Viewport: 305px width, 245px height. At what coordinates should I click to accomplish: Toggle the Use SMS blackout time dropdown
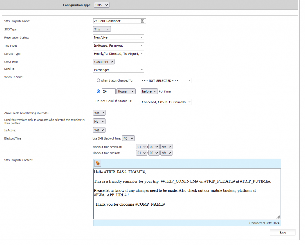tap(128, 138)
